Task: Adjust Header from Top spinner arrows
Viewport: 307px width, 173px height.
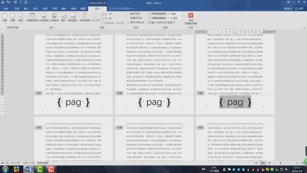Action: 181,14
